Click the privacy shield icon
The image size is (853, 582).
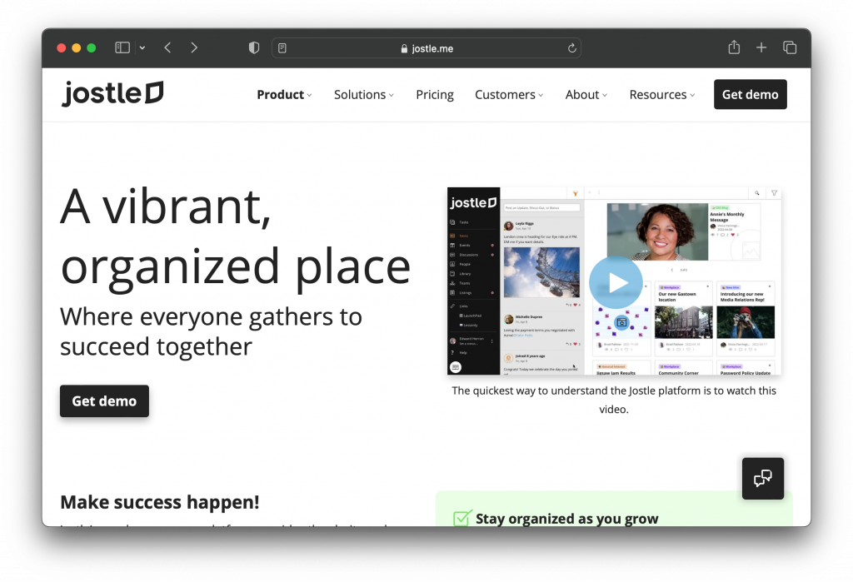pos(254,47)
